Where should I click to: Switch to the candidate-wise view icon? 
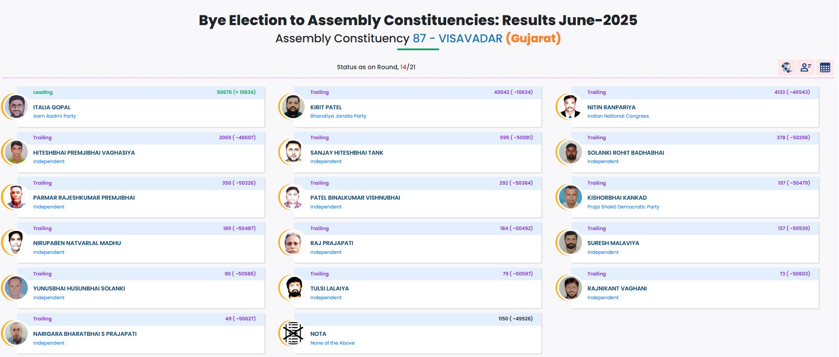click(x=806, y=67)
